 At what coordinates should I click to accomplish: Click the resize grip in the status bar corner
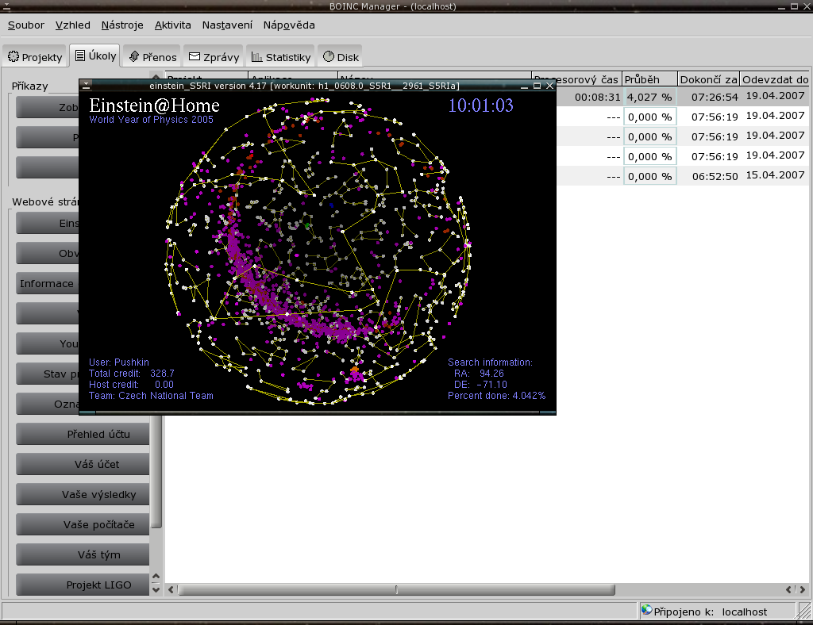(805, 611)
